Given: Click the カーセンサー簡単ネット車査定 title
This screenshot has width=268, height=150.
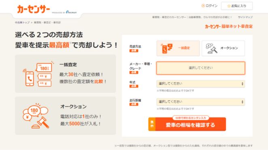Looking at the screenshot, I should pos(229,26).
